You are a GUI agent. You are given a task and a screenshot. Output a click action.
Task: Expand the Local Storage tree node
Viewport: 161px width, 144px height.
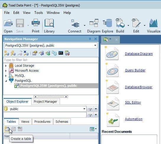(6, 66)
